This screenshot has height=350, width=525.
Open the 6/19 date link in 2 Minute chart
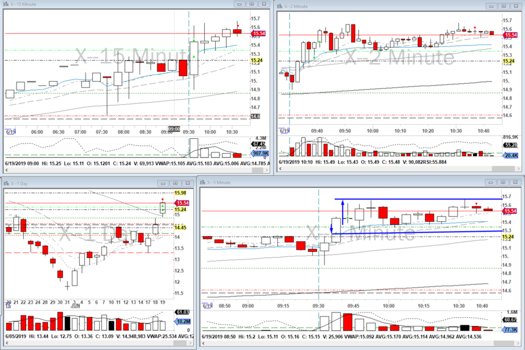click(284, 130)
